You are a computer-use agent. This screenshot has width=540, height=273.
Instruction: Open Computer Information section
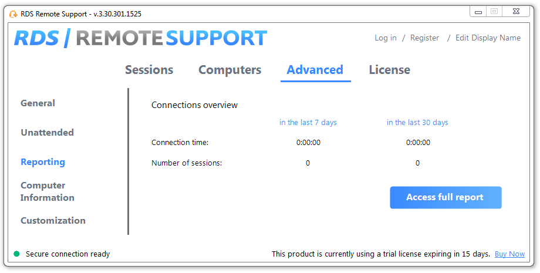point(47,191)
